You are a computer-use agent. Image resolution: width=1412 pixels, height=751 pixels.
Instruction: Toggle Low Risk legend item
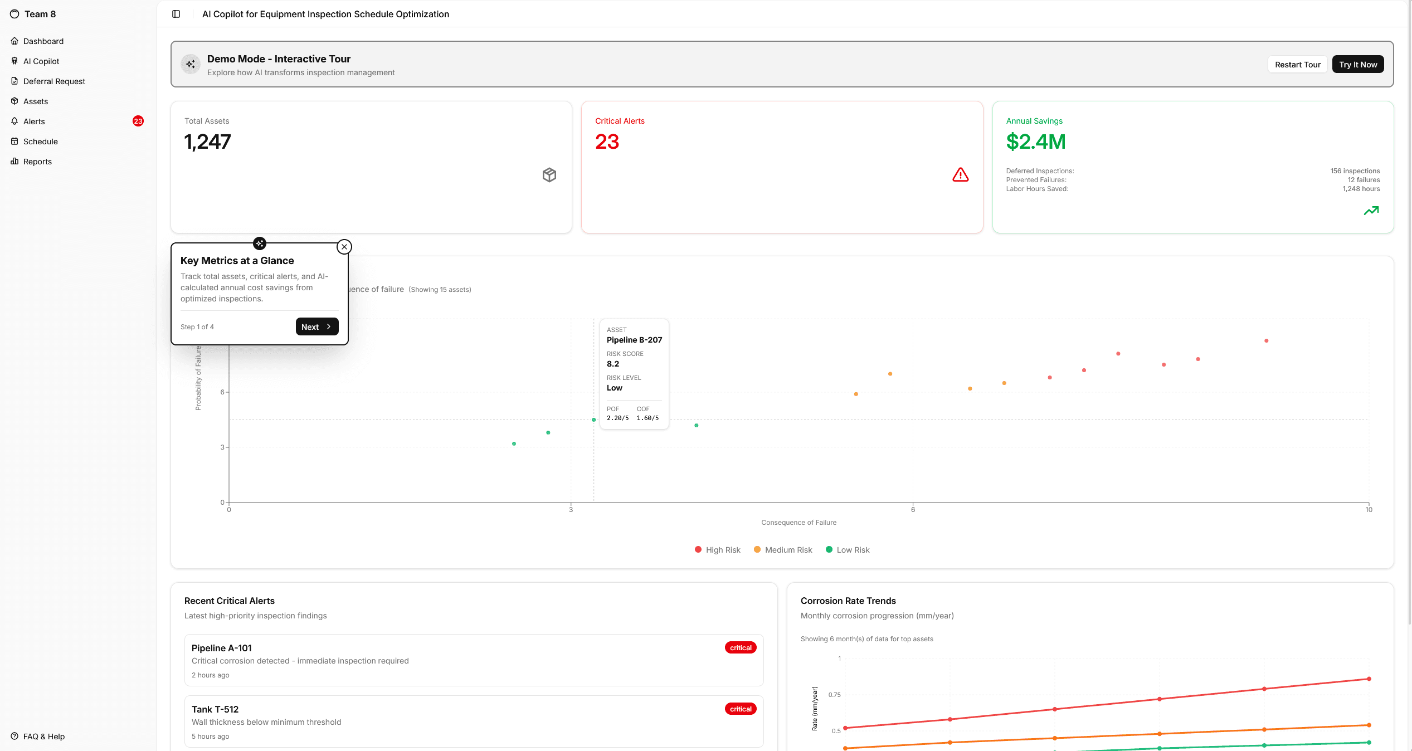[x=847, y=550]
